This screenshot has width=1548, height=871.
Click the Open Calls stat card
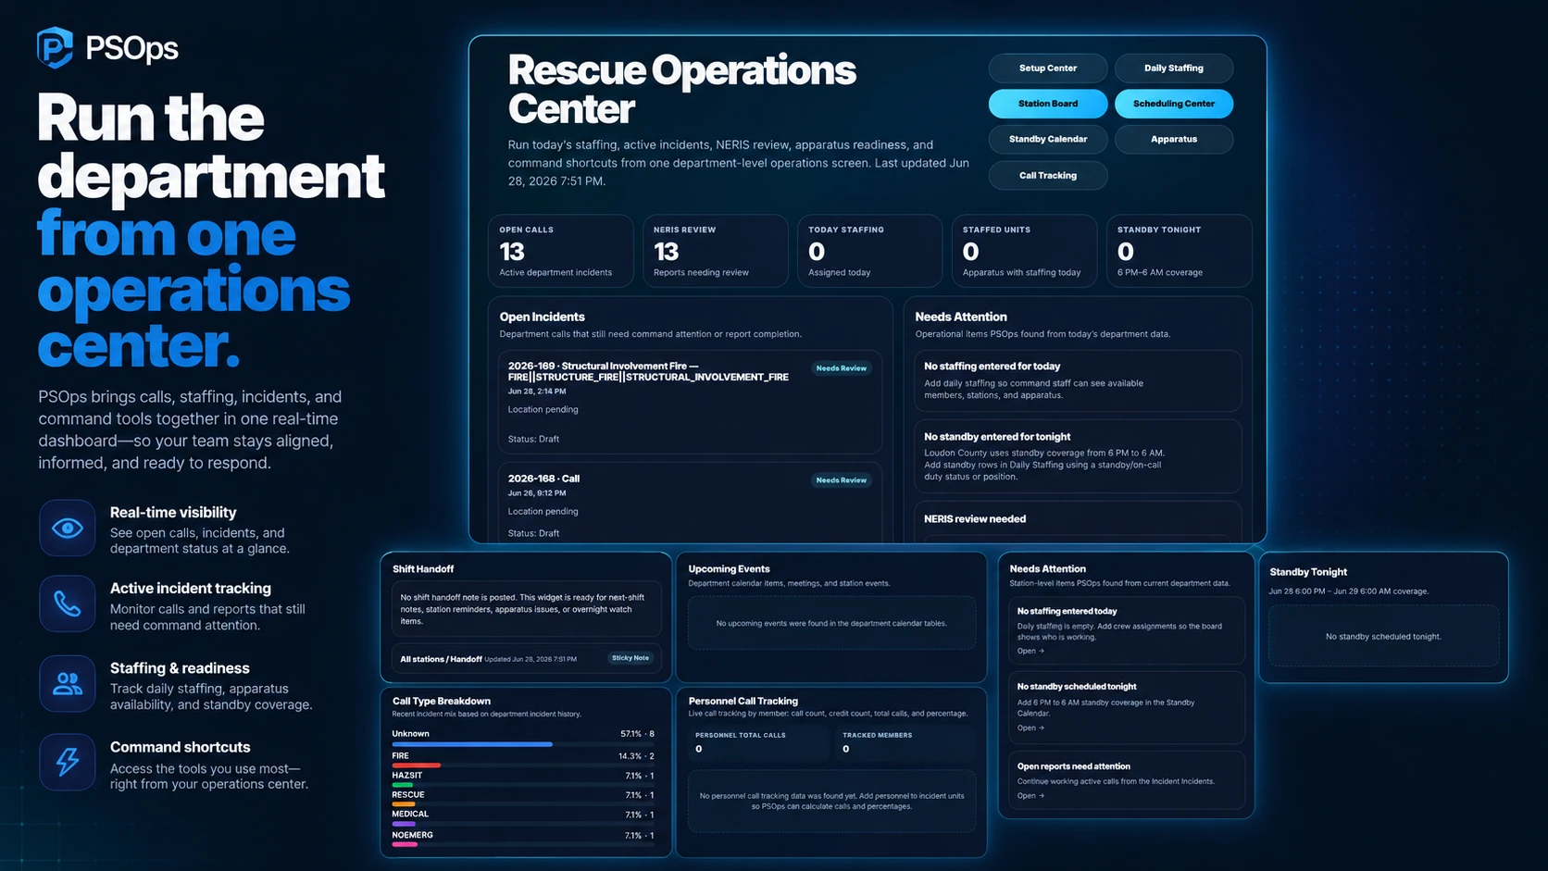click(x=561, y=251)
